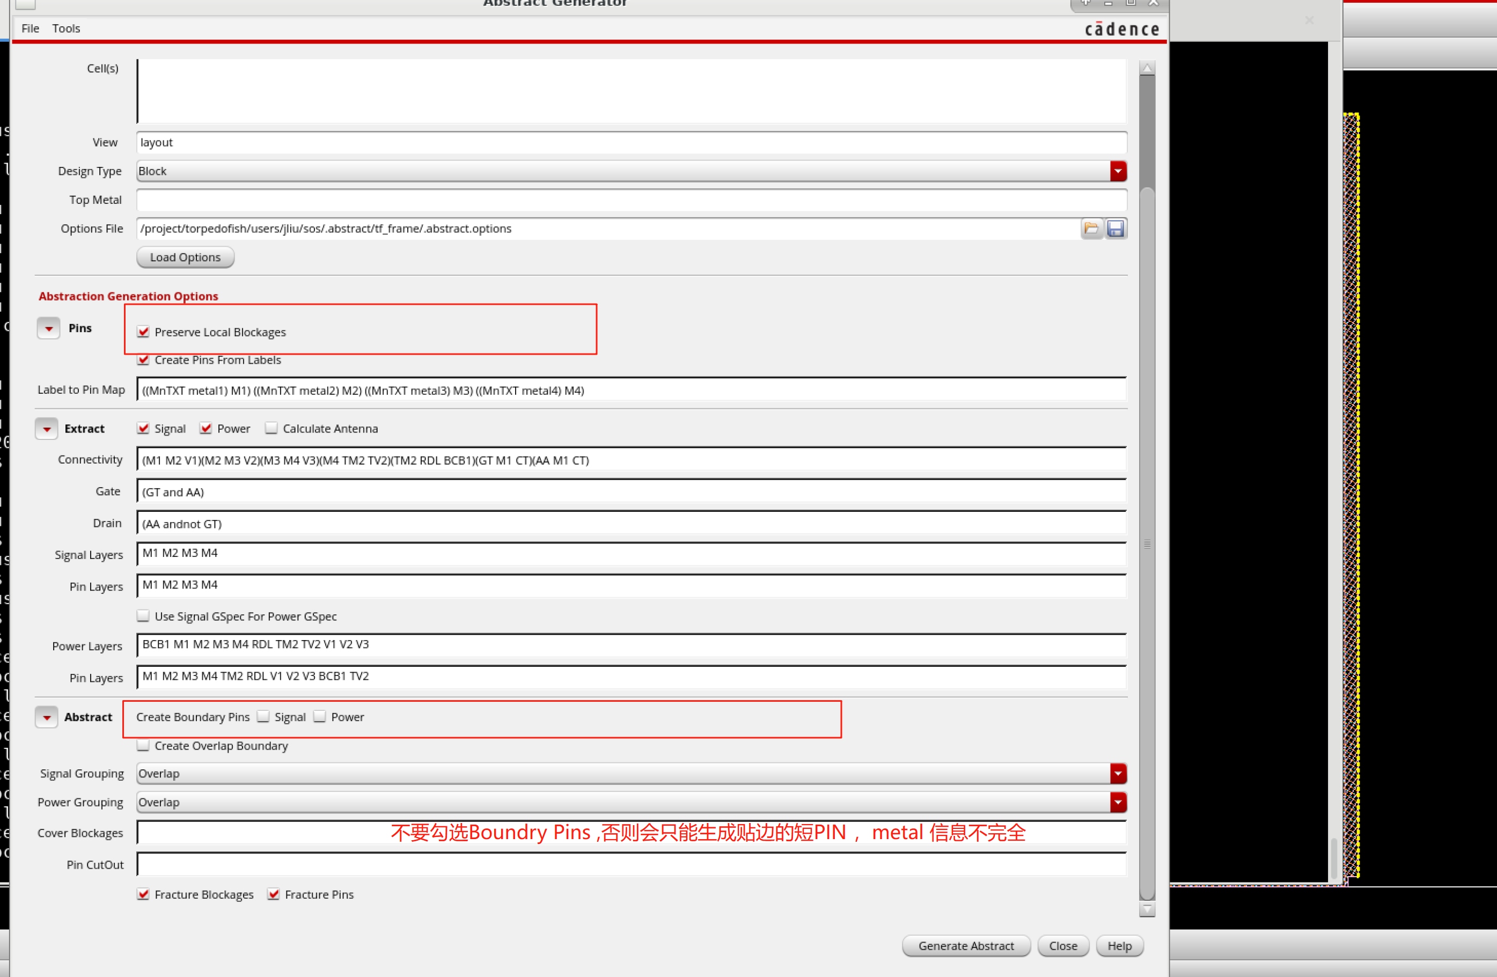Viewport: 1497px width, 977px height.
Task: Enable Create Boundary Pins Signal checkbox
Action: pos(263,717)
